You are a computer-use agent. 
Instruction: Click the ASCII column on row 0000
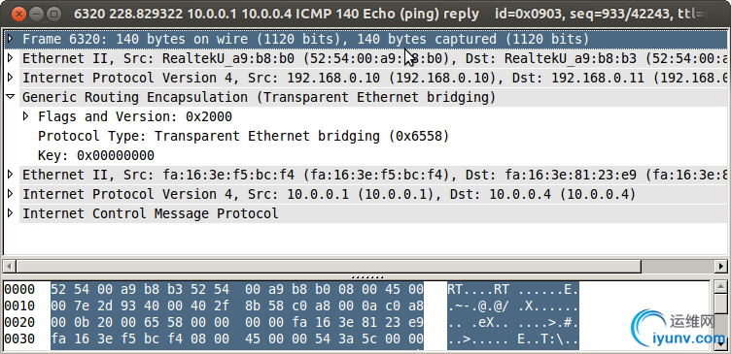pos(513,290)
